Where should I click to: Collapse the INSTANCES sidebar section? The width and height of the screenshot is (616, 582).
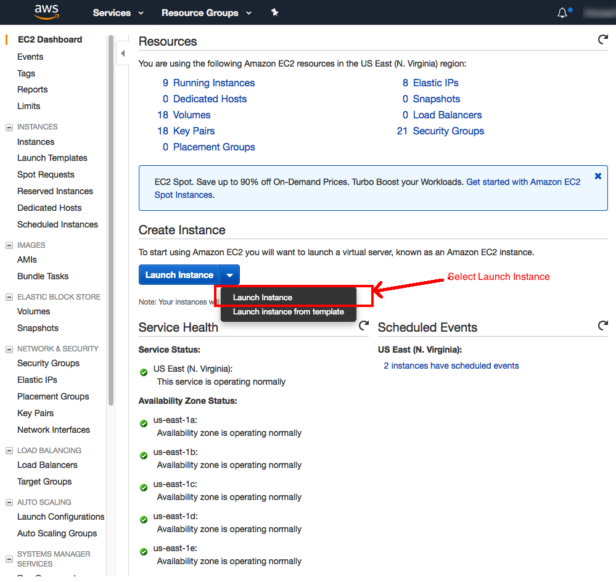tap(9, 127)
